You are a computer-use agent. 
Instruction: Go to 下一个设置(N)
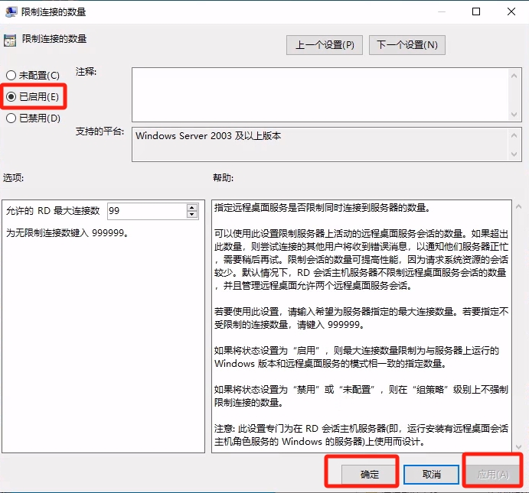[407, 45]
